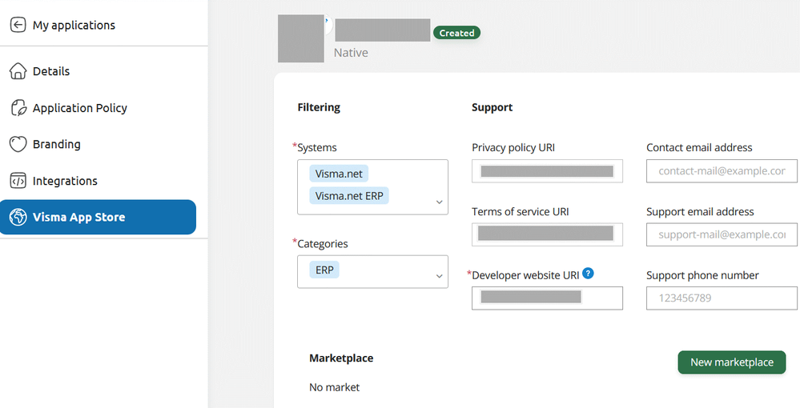Click the Application Policy leaf icon
The image size is (800, 408).
click(x=18, y=108)
